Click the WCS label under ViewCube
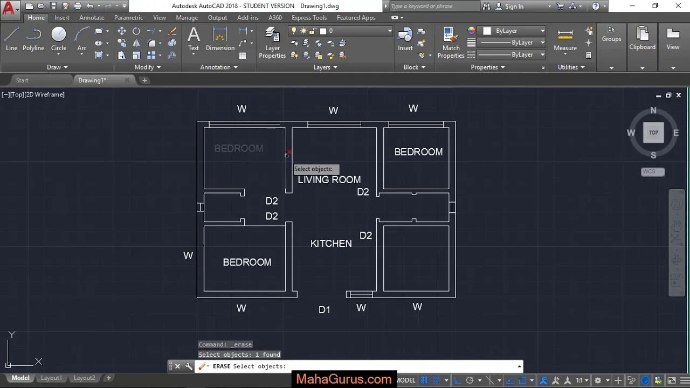This screenshot has height=388, width=690. [x=653, y=172]
